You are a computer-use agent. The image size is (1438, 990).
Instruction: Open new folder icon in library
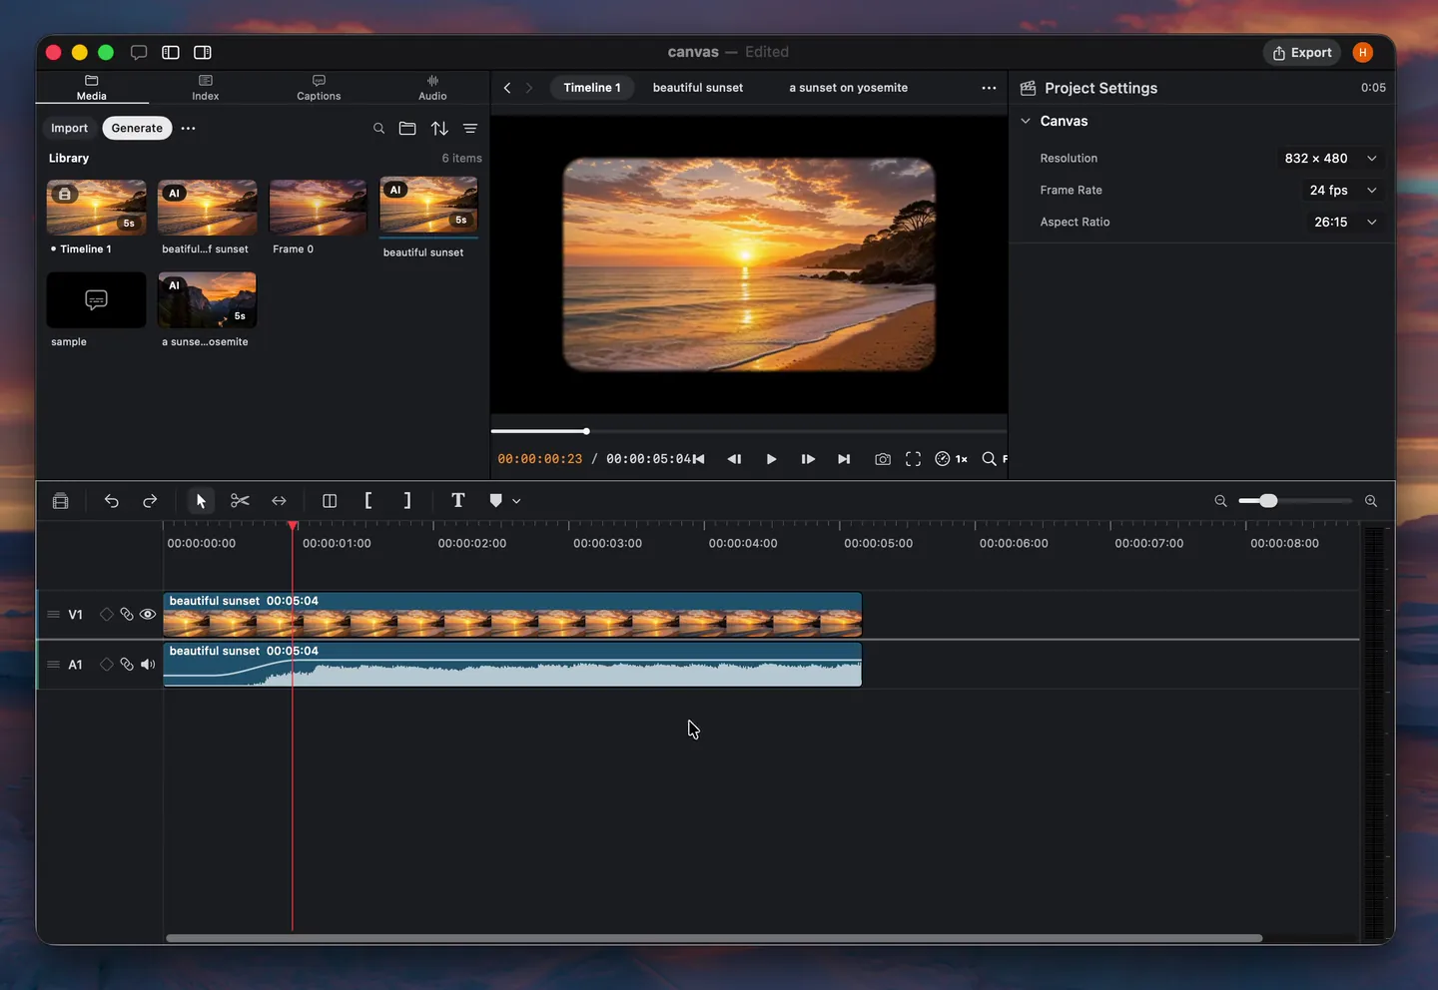(407, 128)
